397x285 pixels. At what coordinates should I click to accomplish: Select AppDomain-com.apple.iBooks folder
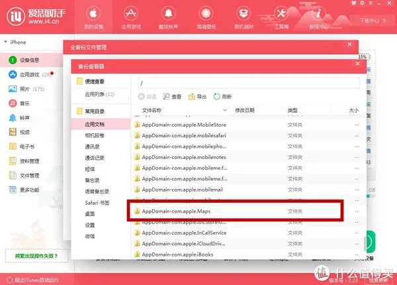[249, 254]
